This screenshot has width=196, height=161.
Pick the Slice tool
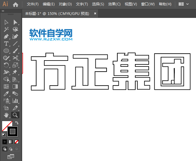(15, 108)
